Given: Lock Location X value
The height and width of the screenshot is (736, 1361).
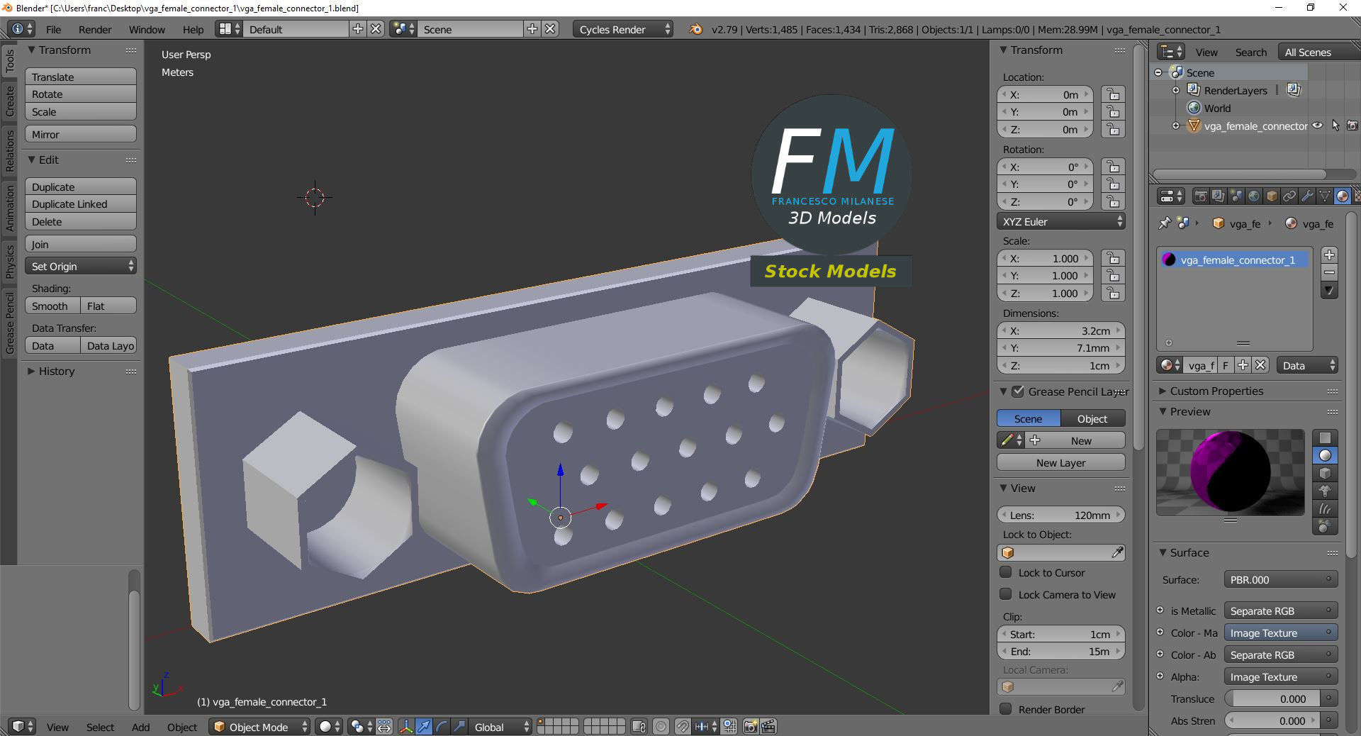Looking at the screenshot, I should click(1114, 95).
